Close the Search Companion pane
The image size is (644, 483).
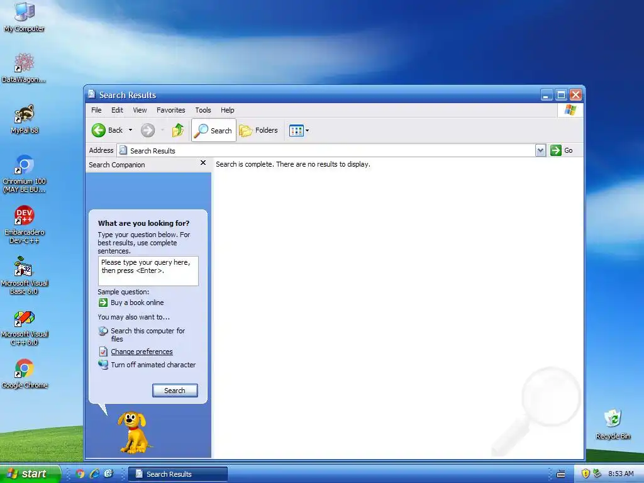pyautogui.click(x=203, y=163)
